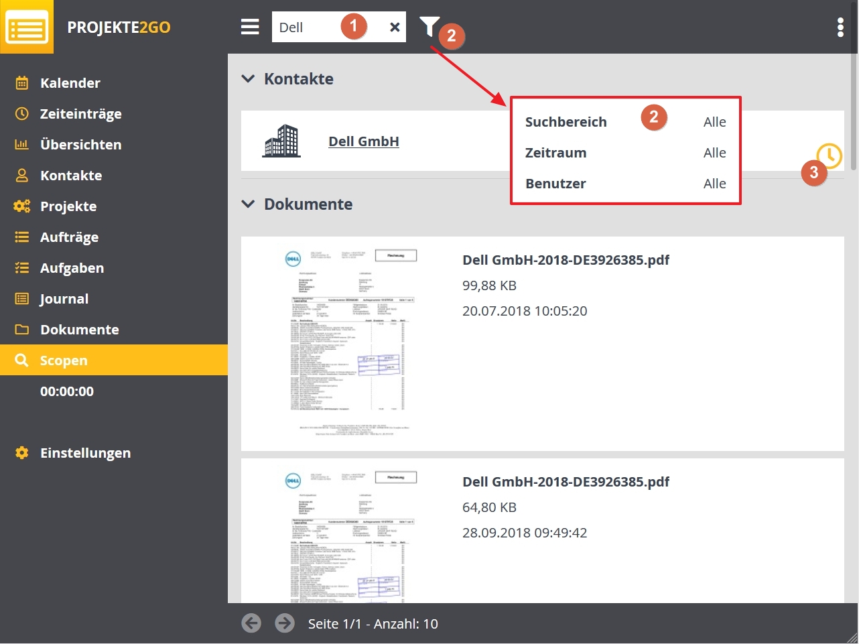Open Einstellungen from the sidebar
This screenshot has width=859, height=644.
click(114, 453)
